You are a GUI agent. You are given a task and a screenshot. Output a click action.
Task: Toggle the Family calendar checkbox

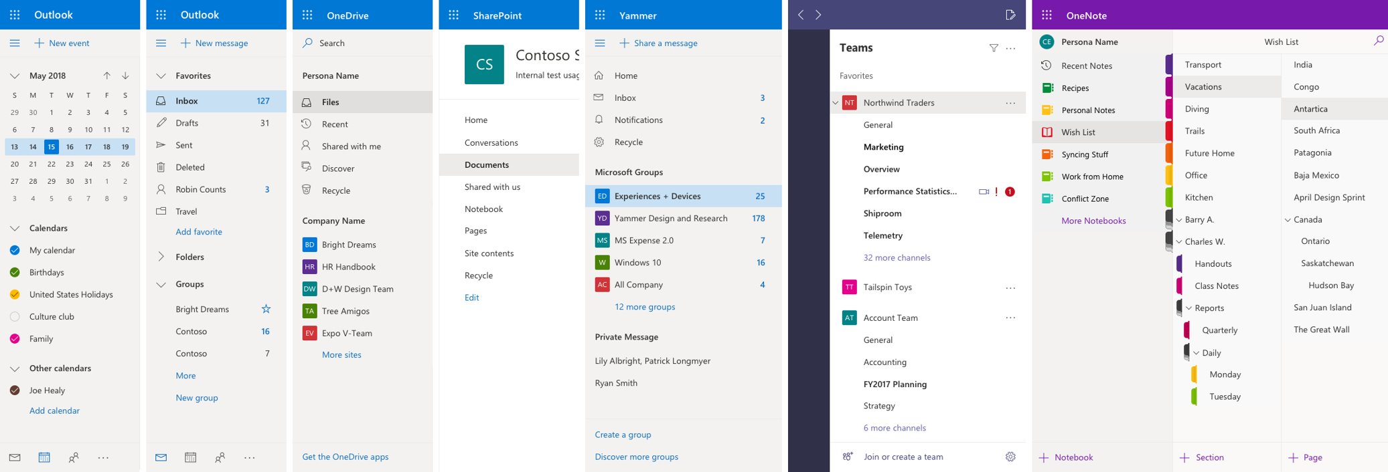coord(15,338)
